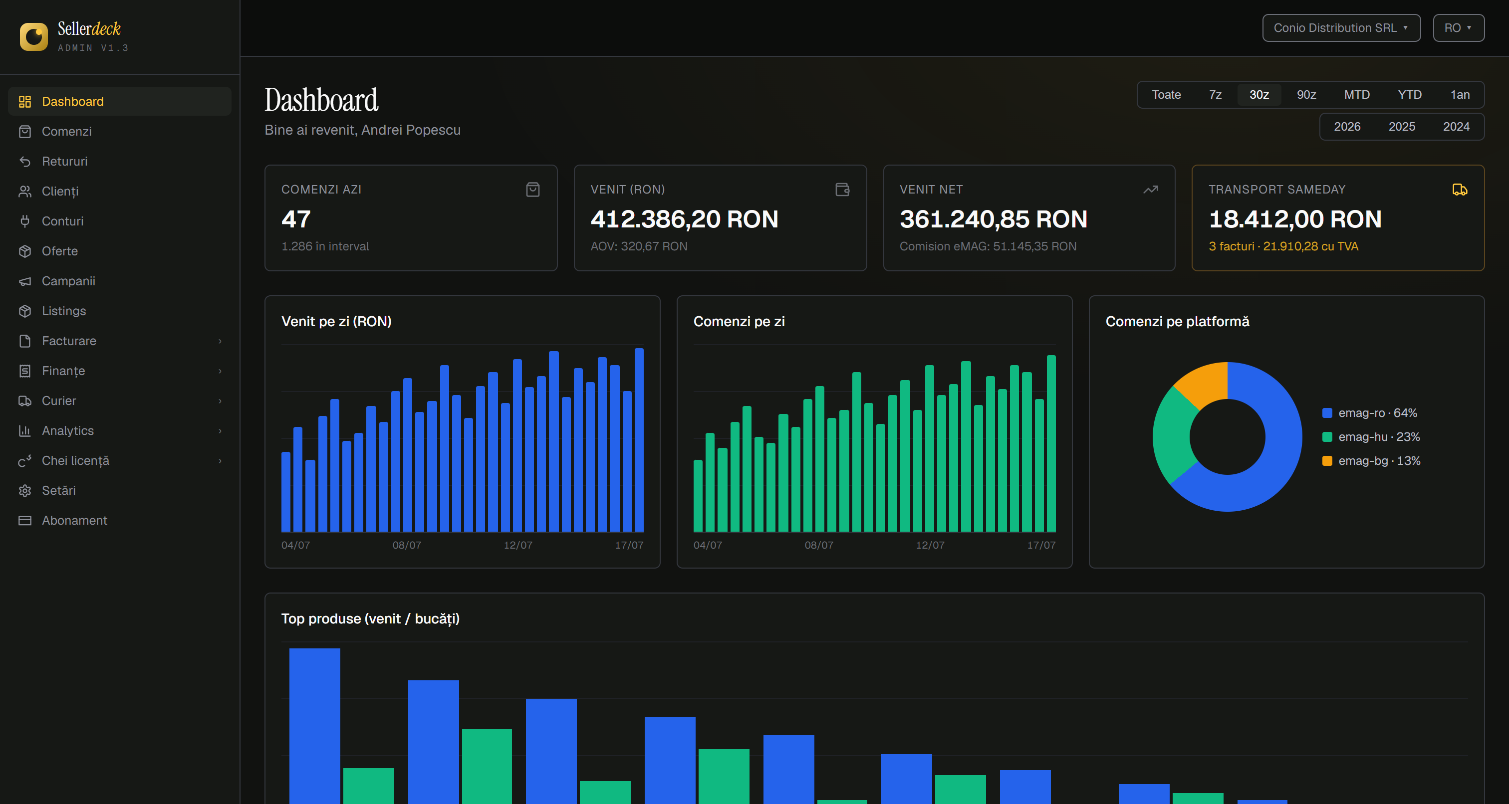This screenshot has width=1509, height=804.
Task: Click the bag icon on Comenzi Azi card
Action: coord(532,189)
